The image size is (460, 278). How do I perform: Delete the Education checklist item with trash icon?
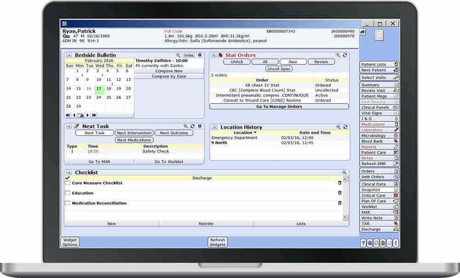click(340, 193)
